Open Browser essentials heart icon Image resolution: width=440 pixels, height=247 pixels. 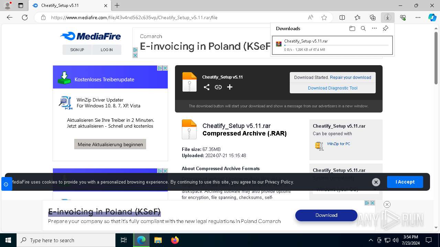tap(403, 17)
